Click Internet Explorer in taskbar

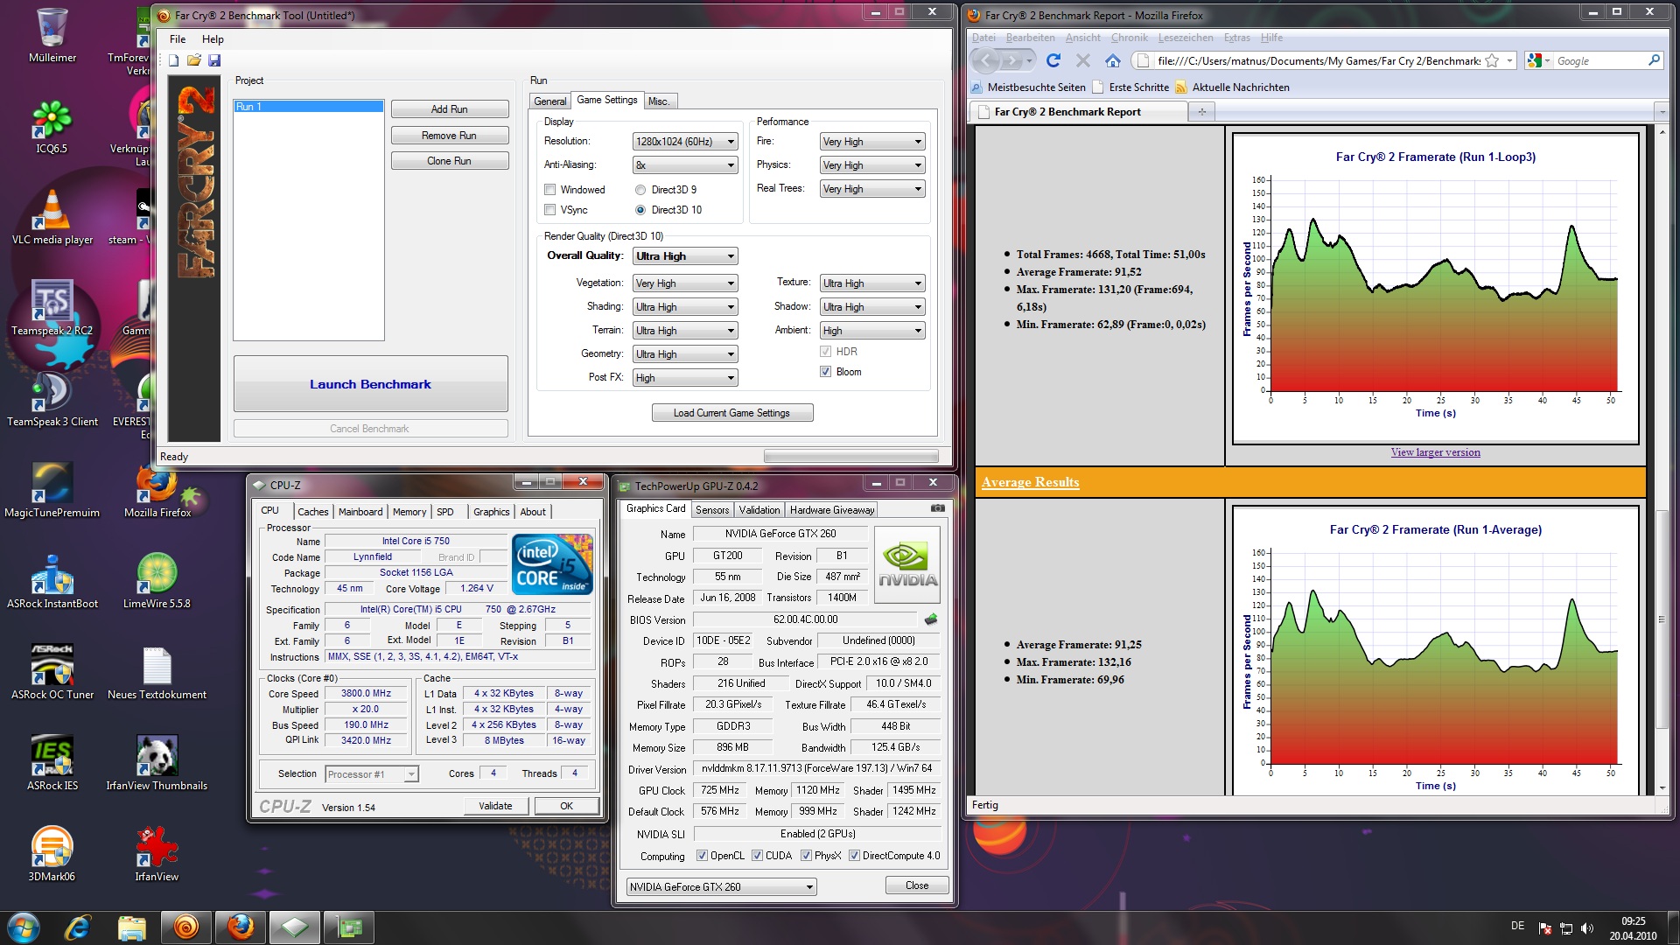point(78,927)
